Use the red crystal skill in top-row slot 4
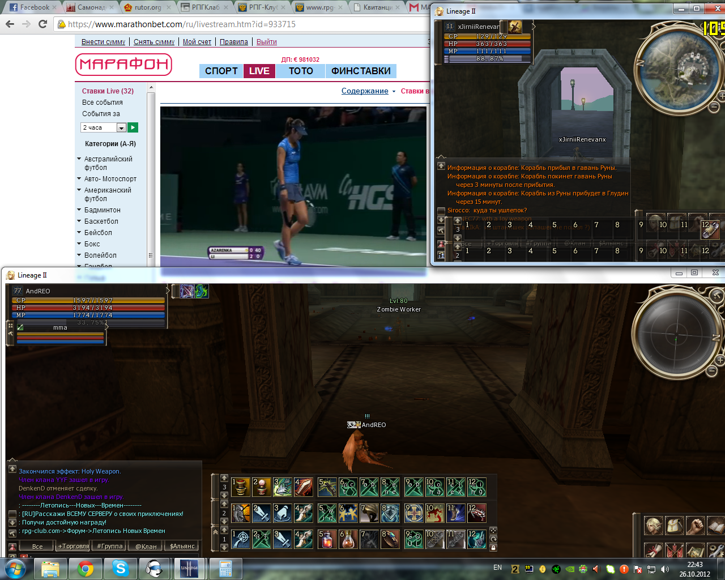 click(x=304, y=487)
